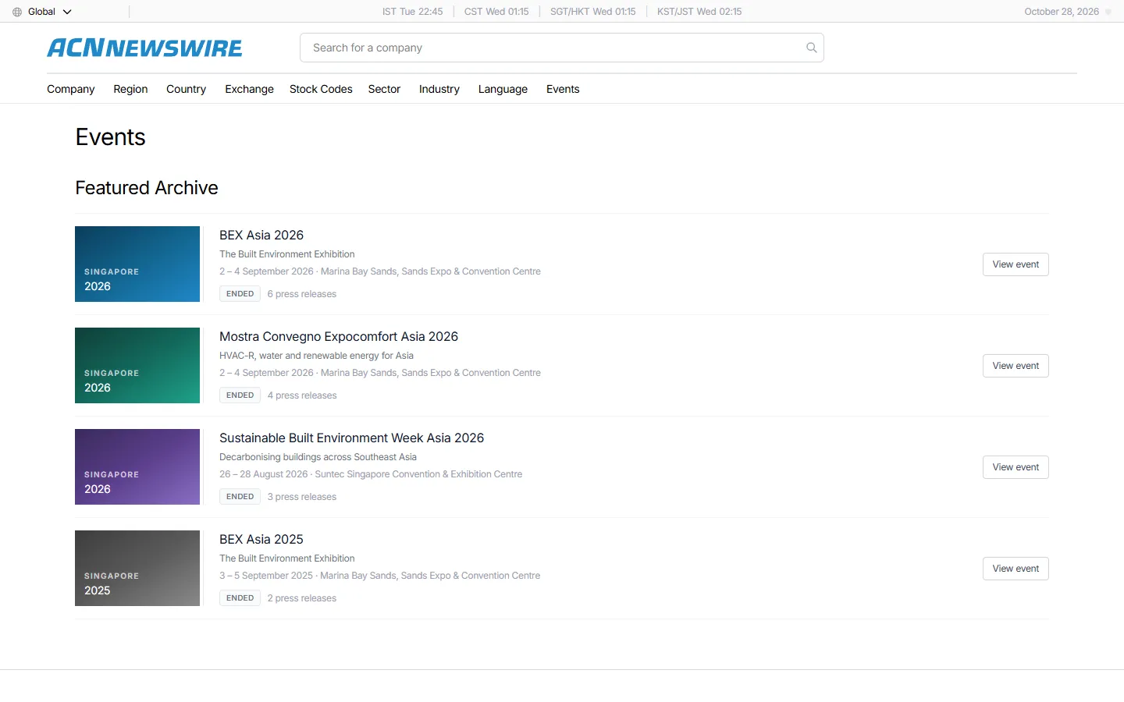
Task: Click the '4 press releases' text
Action: click(x=302, y=395)
